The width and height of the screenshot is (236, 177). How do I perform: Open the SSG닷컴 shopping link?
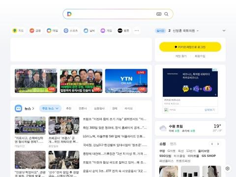tap(165, 156)
